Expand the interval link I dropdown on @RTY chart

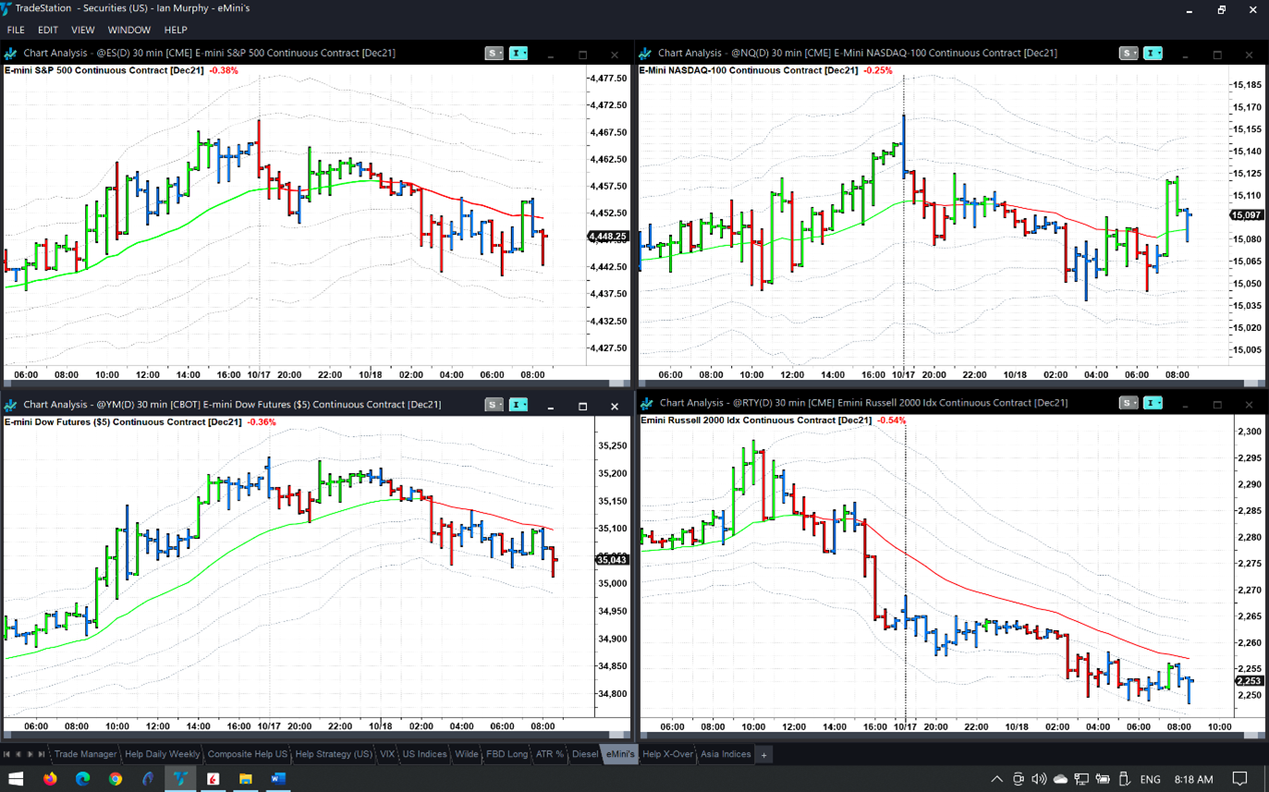click(x=1160, y=403)
